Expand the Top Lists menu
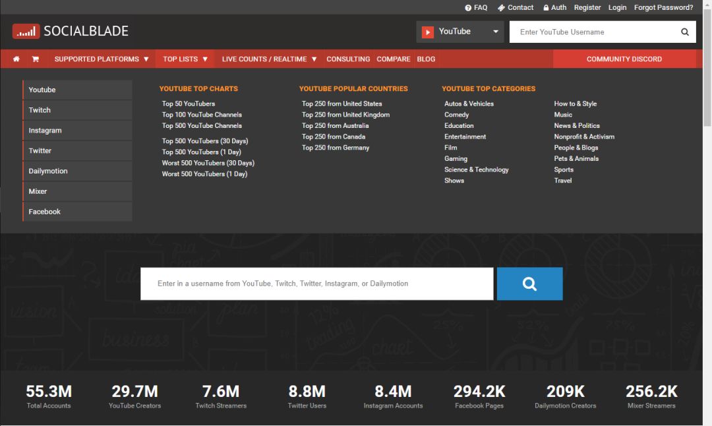Viewport: 712px width, 426px height. [185, 59]
